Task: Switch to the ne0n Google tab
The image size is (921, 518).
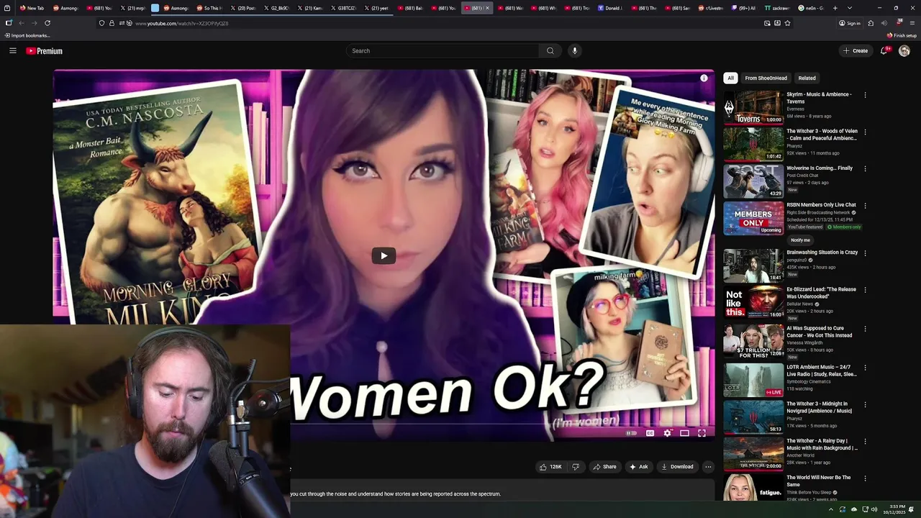Action: pyautogui.click(x=812, y=8)
